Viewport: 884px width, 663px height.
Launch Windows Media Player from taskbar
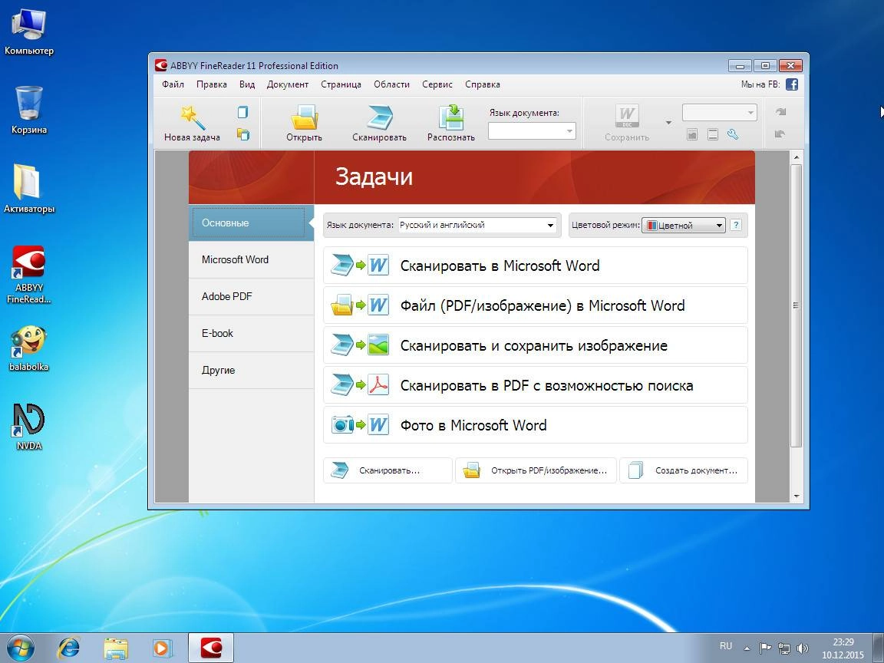point(163,648)
